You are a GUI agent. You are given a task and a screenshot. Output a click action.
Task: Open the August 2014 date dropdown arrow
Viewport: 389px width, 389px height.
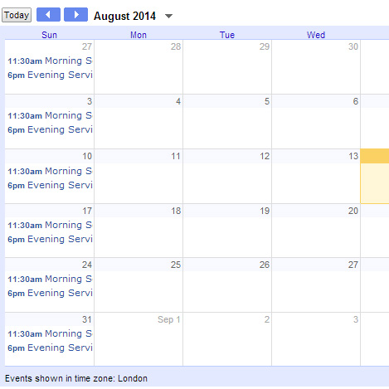pos(168,16)
